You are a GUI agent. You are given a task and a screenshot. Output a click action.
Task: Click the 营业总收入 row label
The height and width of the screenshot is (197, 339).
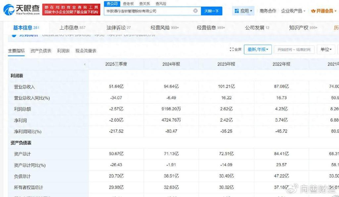(24, 87)
